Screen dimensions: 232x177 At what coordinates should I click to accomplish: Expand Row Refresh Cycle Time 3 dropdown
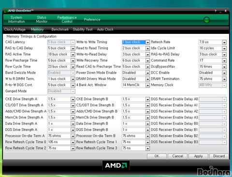[147, 148]
